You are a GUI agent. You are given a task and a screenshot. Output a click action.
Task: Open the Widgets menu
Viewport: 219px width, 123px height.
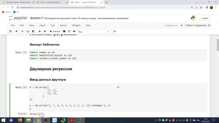click(x=76, y=25)
